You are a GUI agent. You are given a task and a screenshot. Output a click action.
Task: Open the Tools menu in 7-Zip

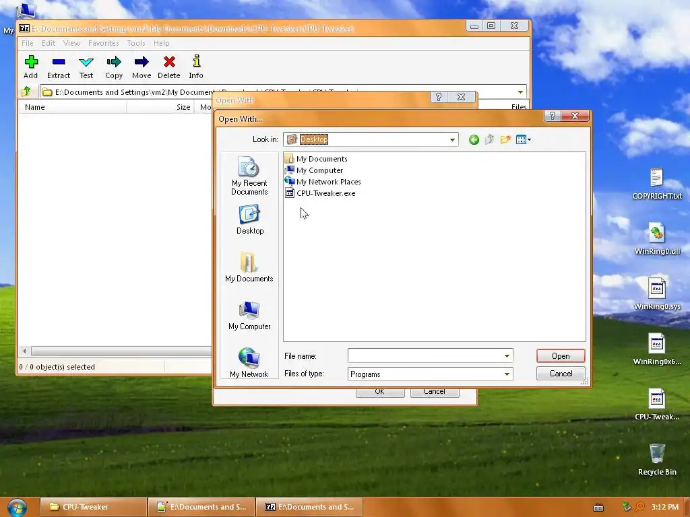136,43
